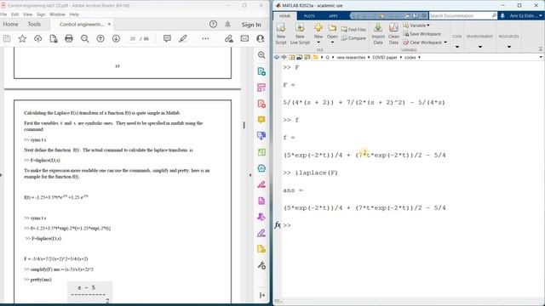The height and width of the screenshot is (306, 545).
Task: Open the current folder path dropdown
Action: point(541,57)
